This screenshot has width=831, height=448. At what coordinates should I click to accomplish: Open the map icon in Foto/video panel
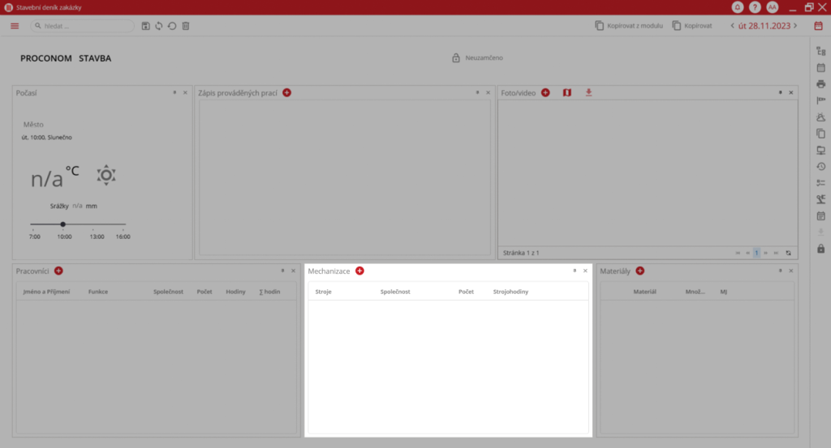coord(567,93)
